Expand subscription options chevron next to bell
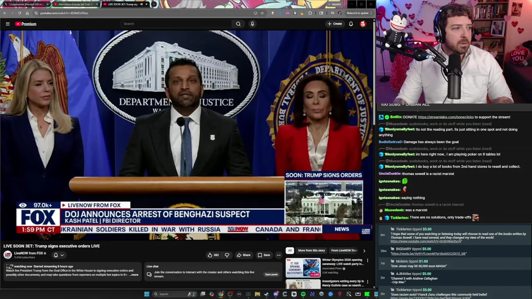Image resolution: width=532 pixels, height=299 pixels. click(62, 255)
